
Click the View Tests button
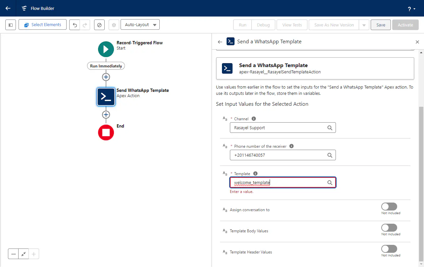pos(292,25)
